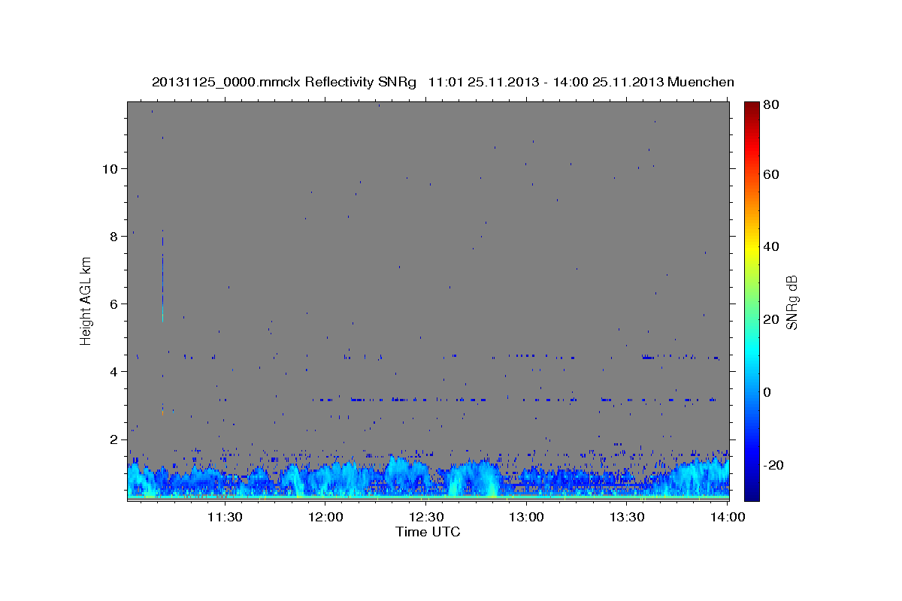Click the colorbar value 20 on the scale

pos(773,319)
